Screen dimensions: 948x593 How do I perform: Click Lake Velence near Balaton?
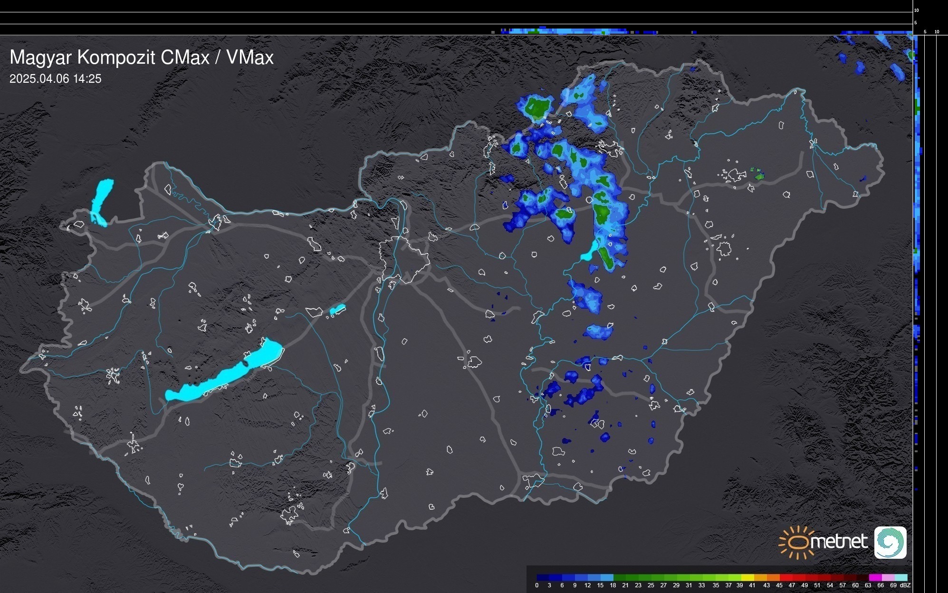[x=337, y=310]
